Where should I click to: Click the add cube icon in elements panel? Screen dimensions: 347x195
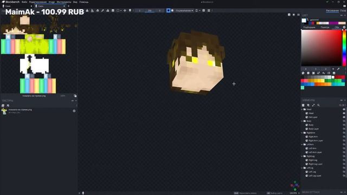tap(303, 105)
